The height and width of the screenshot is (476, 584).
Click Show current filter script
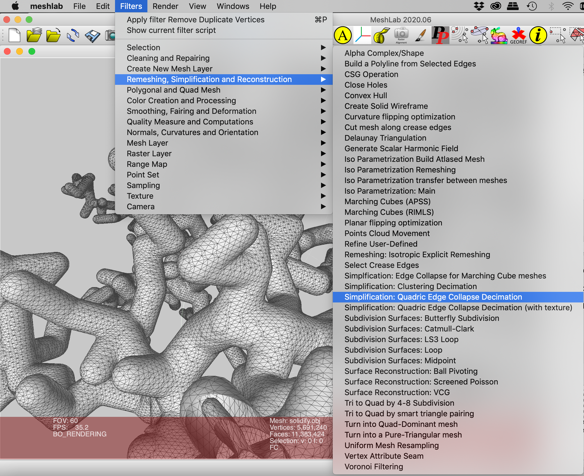(x=171, y=30)
